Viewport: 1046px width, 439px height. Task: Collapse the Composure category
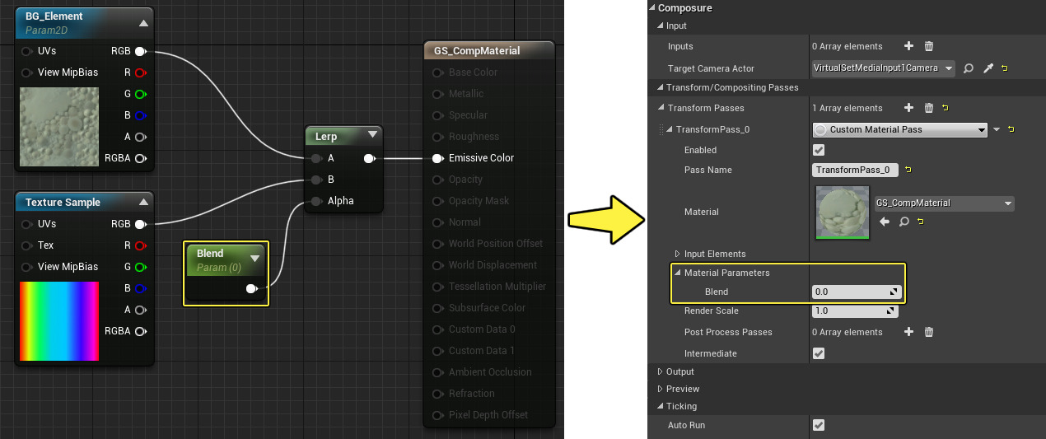coord(651,7)
